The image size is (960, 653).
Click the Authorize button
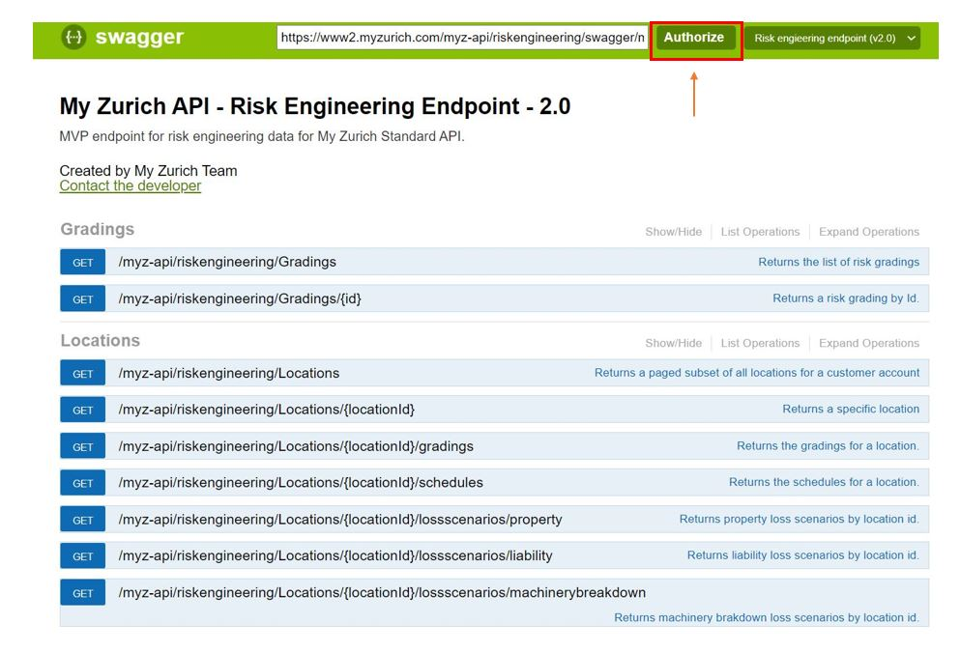pos(694,38)
